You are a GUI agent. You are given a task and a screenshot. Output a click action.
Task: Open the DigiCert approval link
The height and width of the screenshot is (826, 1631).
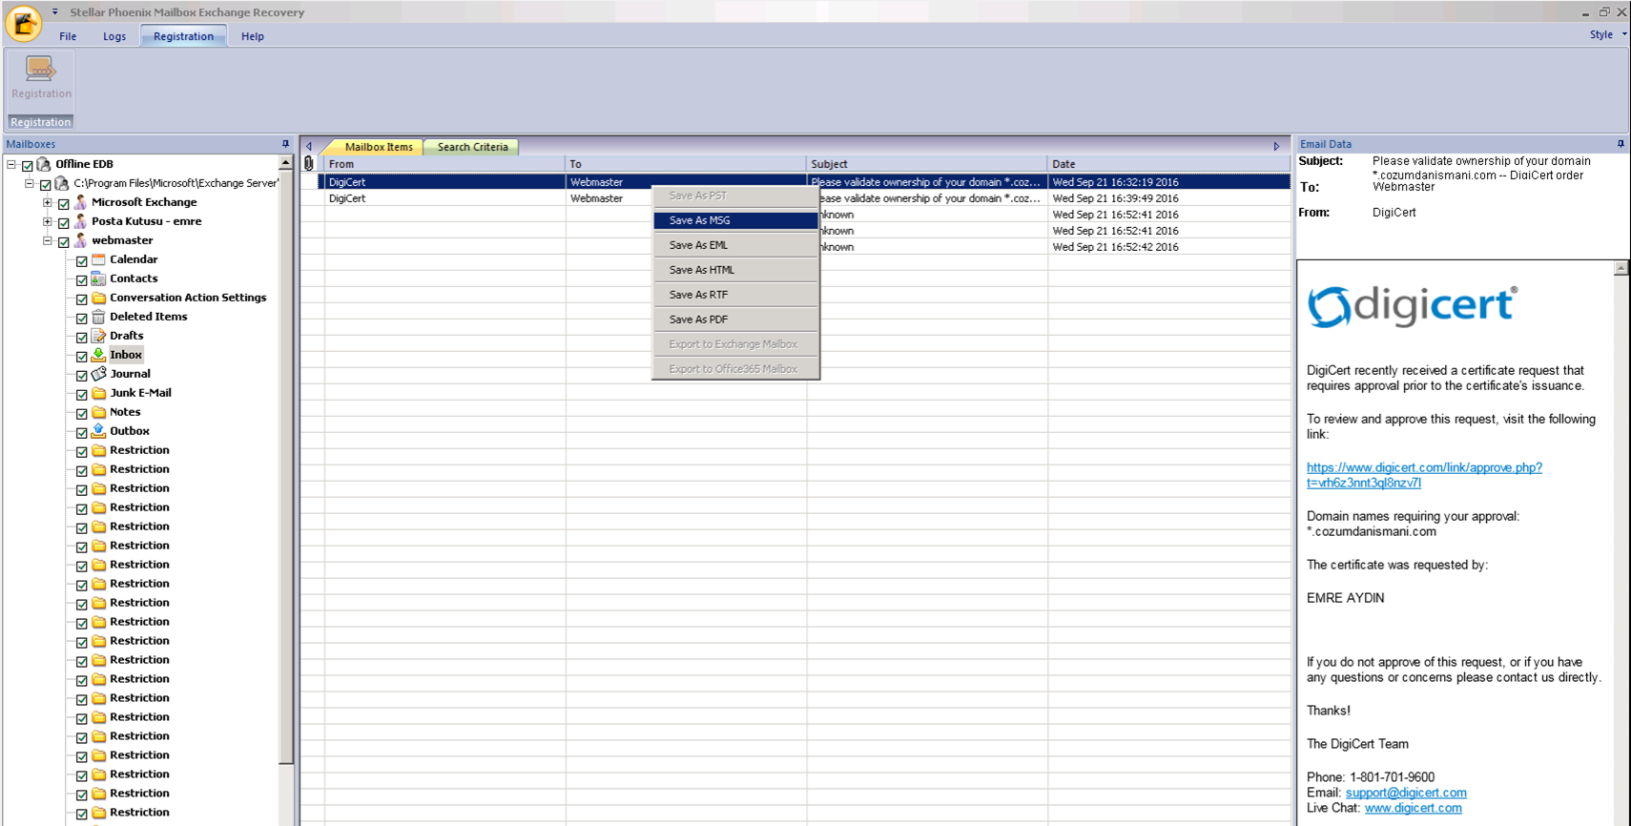click(x=1424, y=475)
